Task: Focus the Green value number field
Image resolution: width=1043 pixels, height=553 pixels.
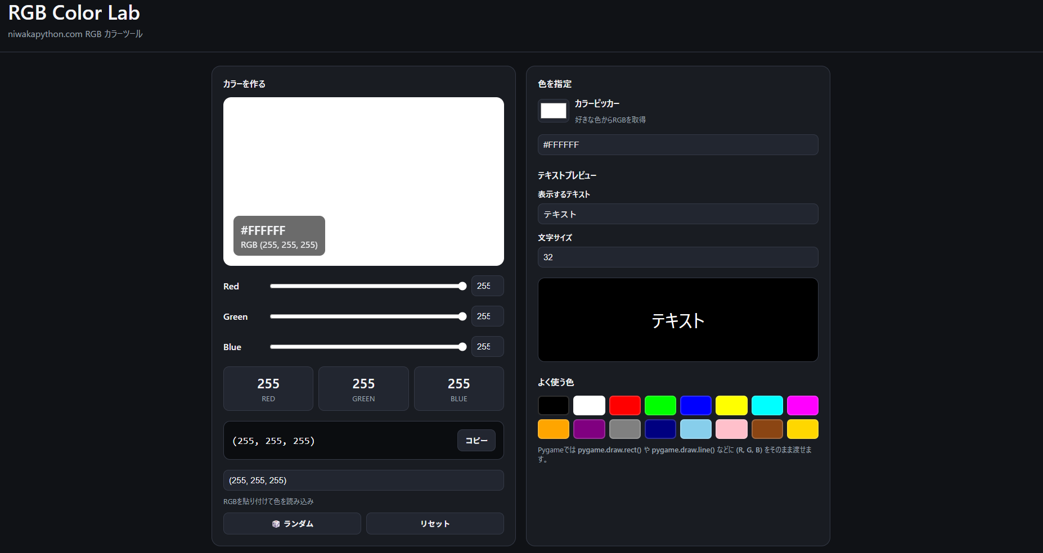Action: (488, 316)
